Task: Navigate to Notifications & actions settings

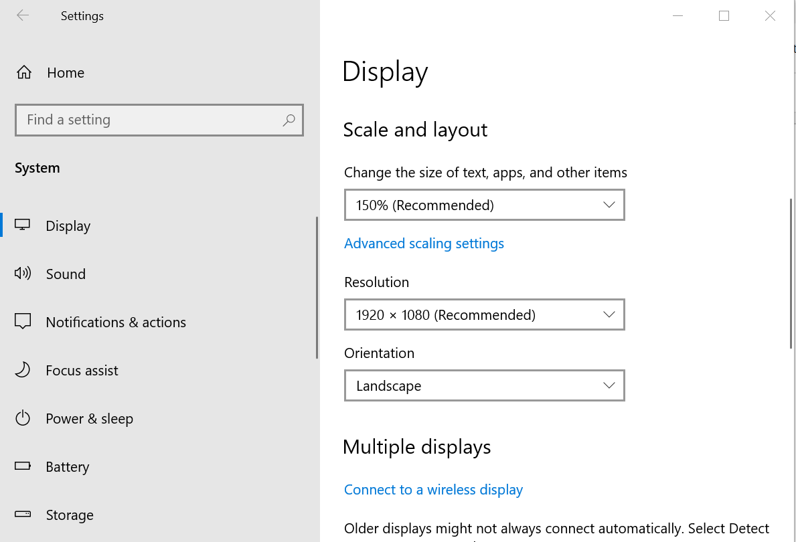Action: [x=116, y=322]
